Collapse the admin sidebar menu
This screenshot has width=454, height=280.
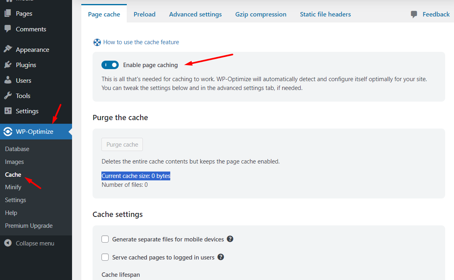click(x=30, y=243)
